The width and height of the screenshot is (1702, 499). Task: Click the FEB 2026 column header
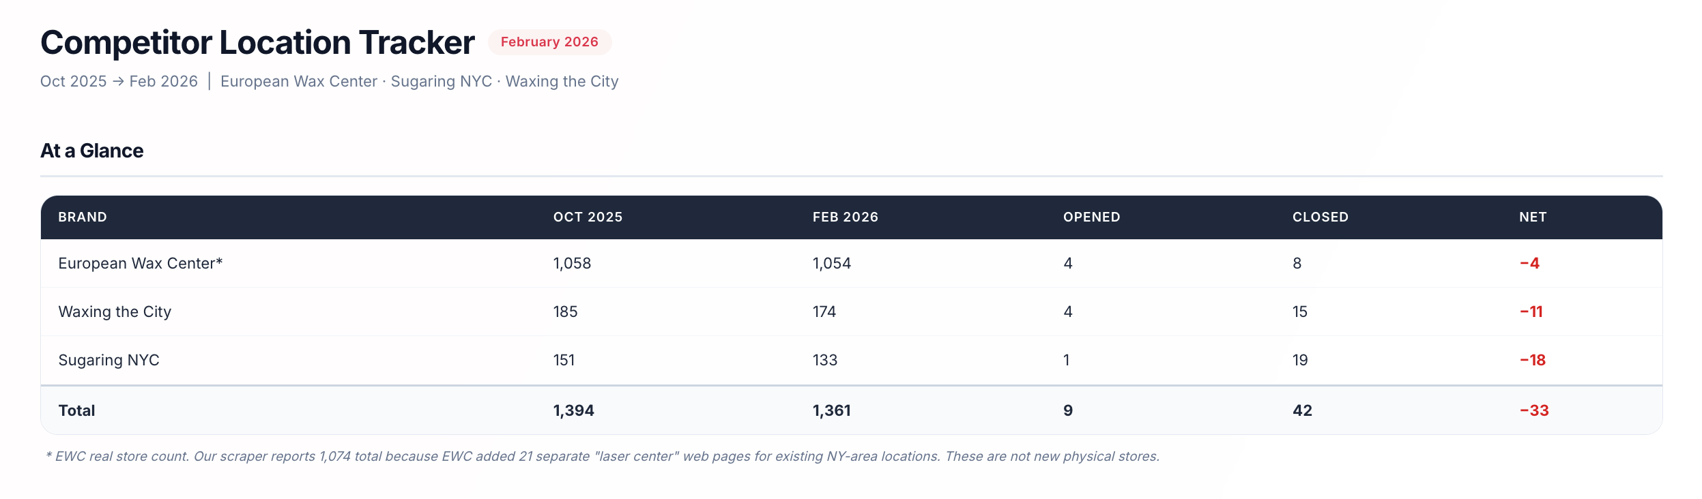click(845, 217)
